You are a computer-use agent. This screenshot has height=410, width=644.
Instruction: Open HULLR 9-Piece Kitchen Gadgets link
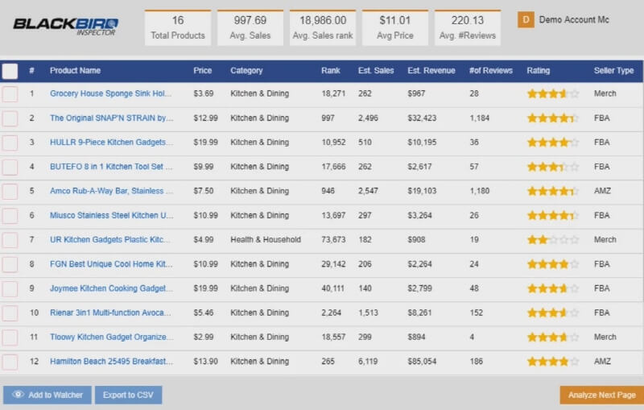(111, 142)
